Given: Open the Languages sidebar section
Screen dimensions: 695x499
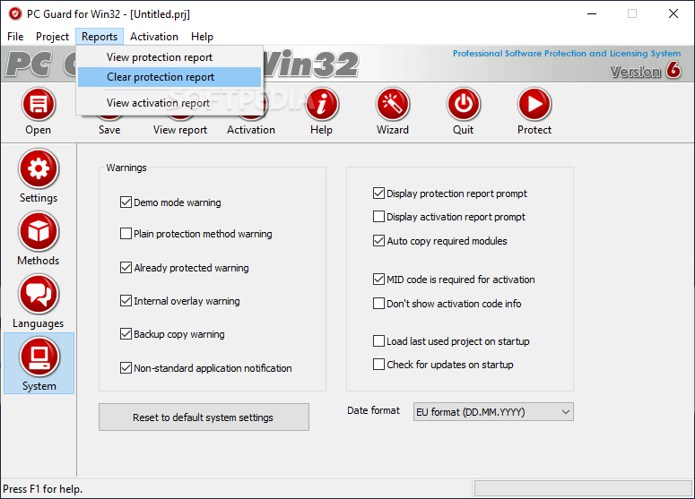Looking at the screenshot, I should click(39, 302).
